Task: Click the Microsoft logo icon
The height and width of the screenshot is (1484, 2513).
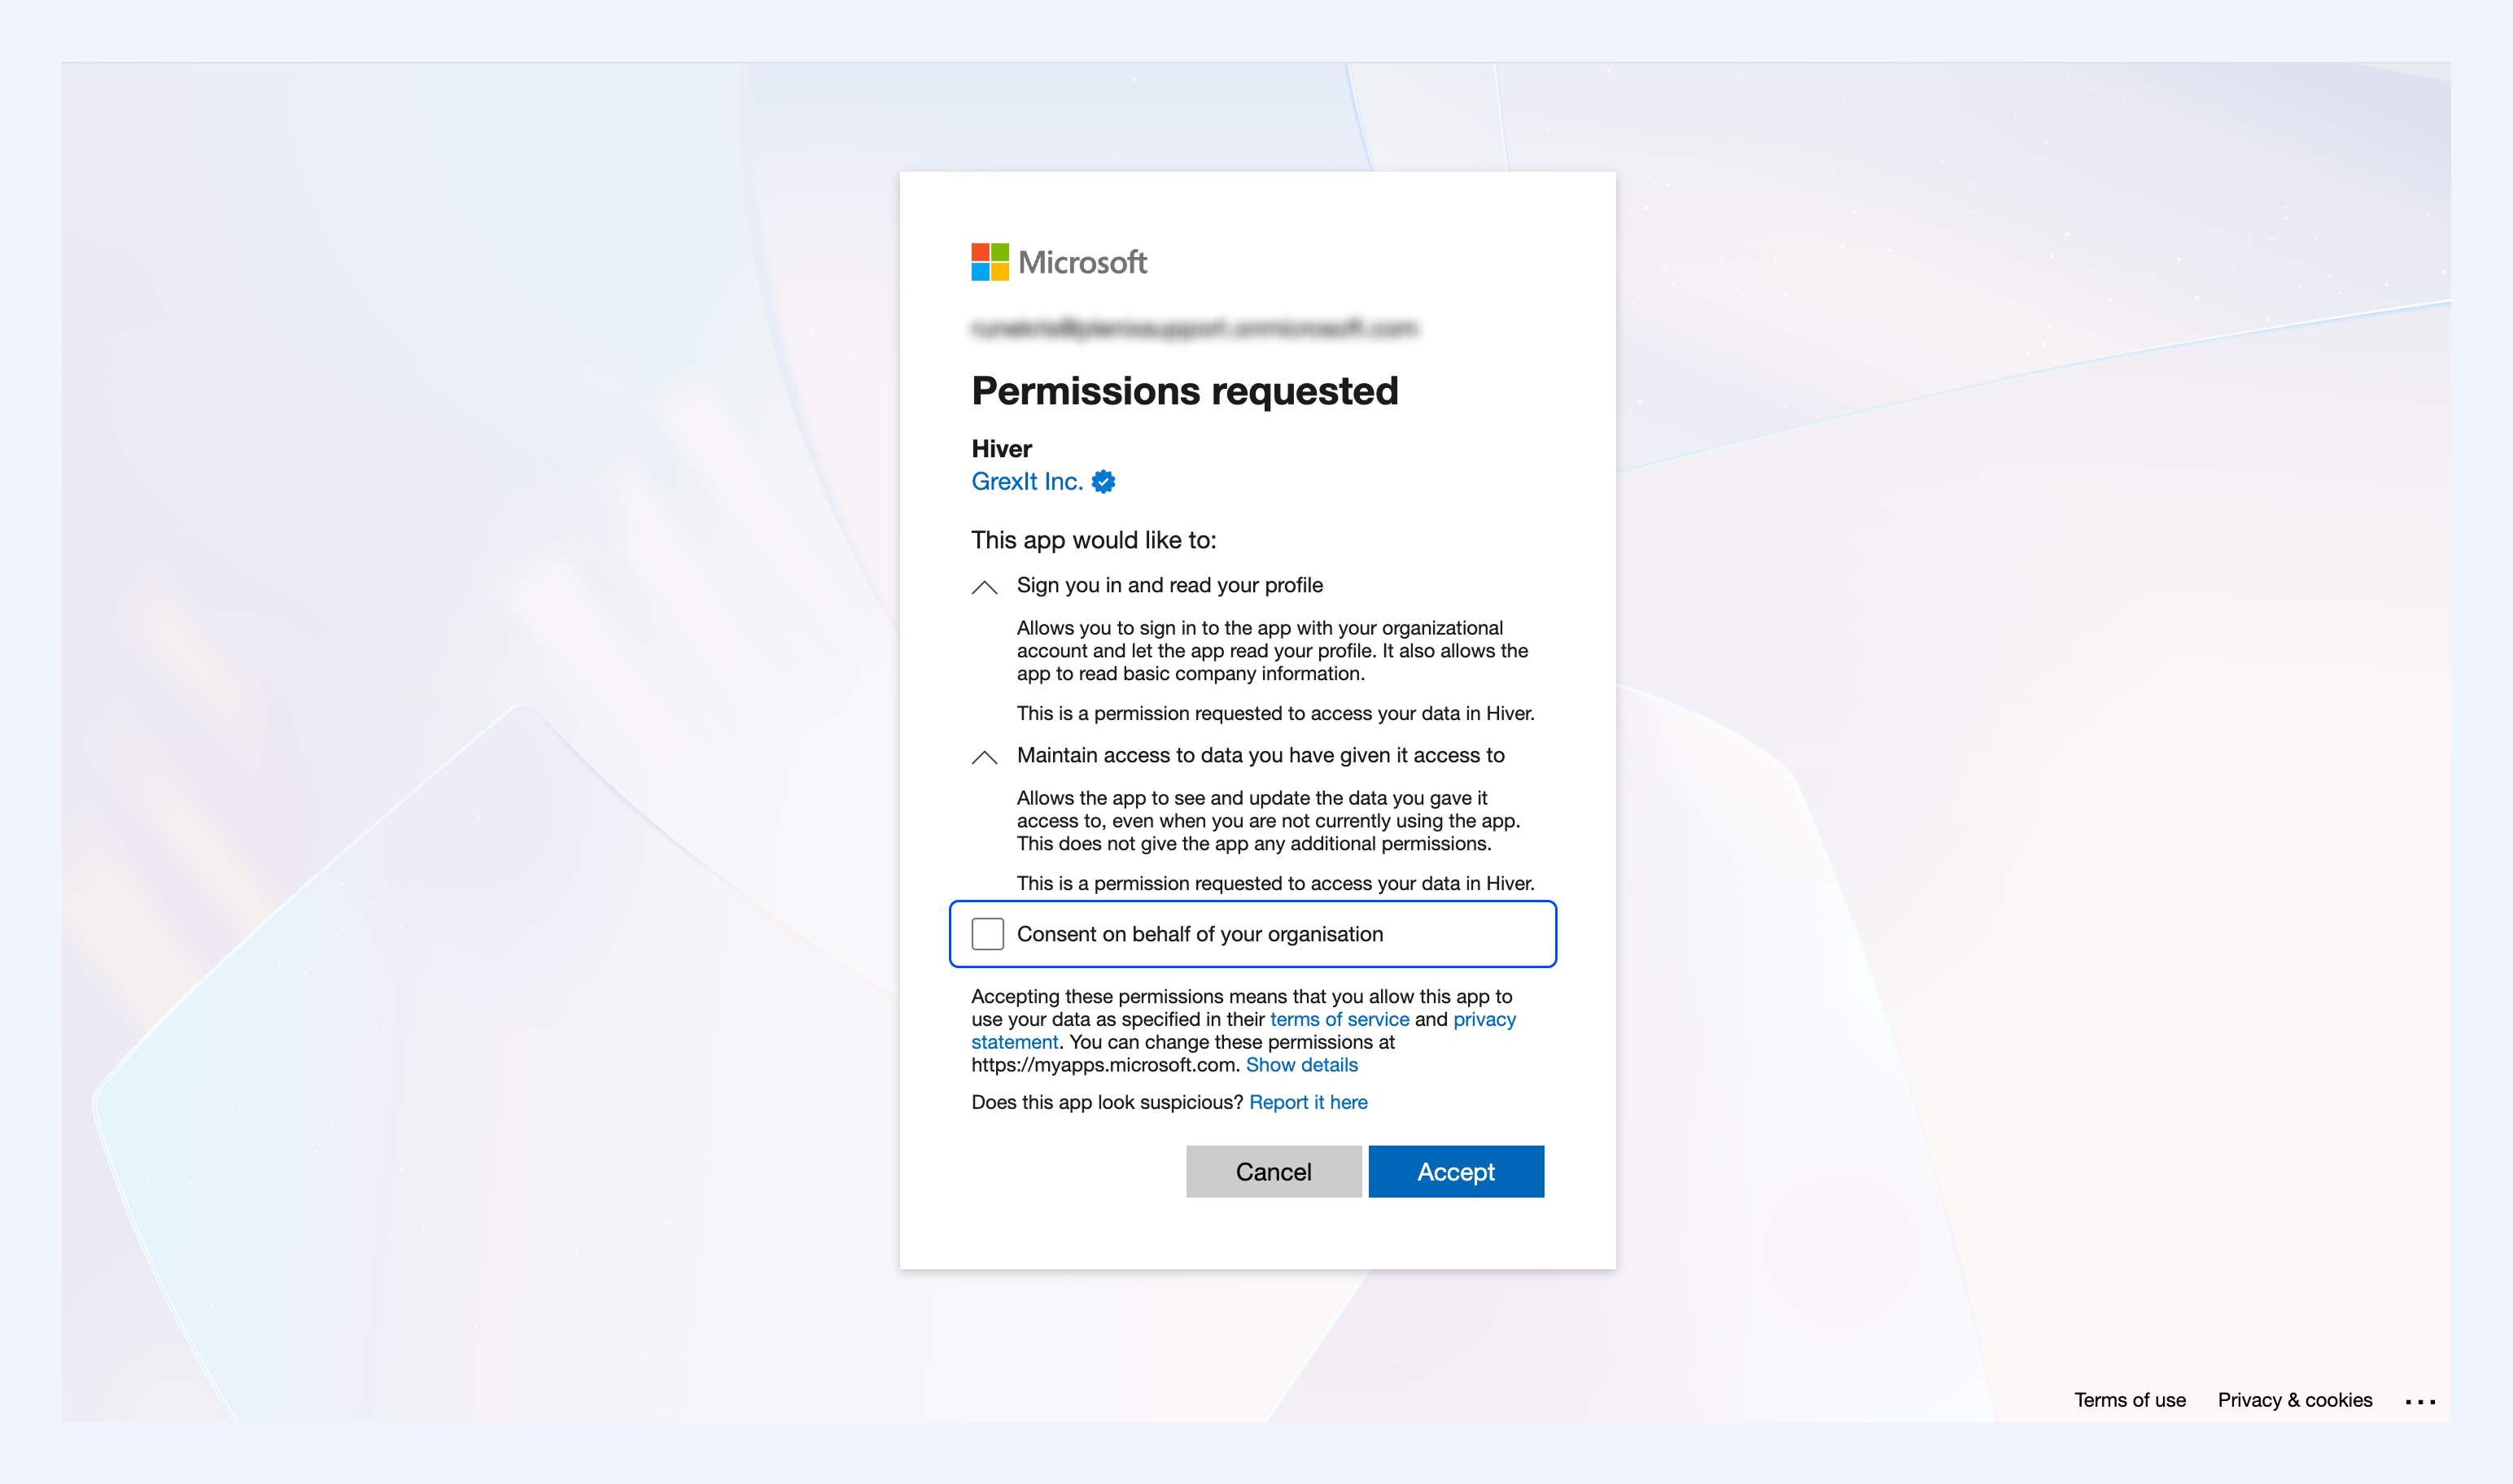Action: tap(989, 262)
